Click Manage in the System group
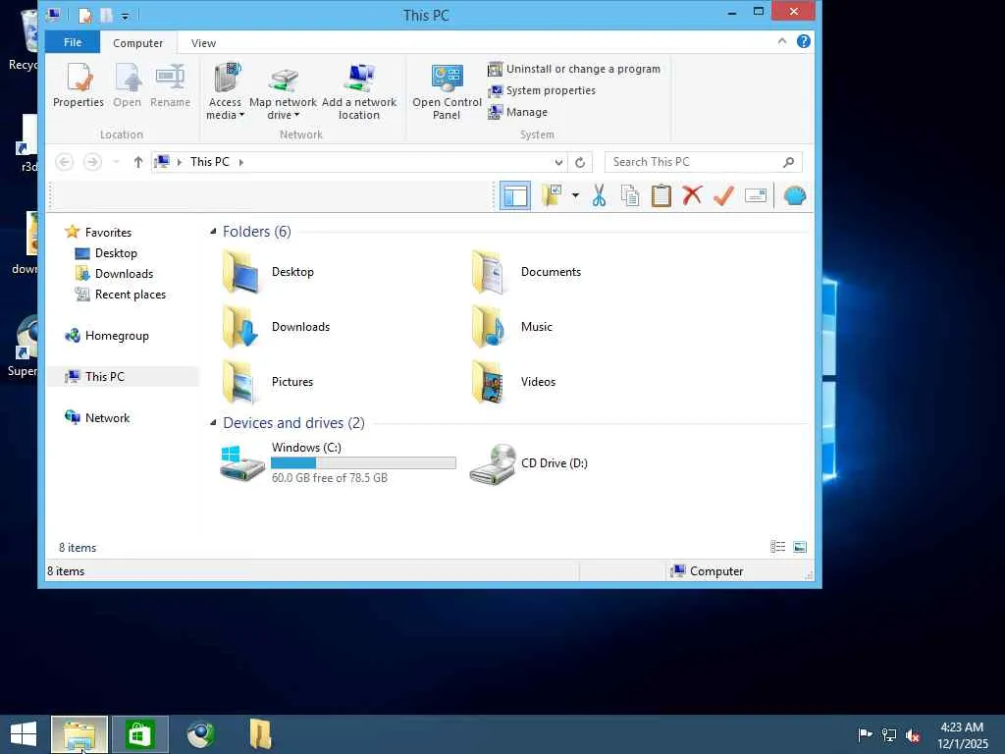This screenshot has width=1005, height=754. click(518, 112)
